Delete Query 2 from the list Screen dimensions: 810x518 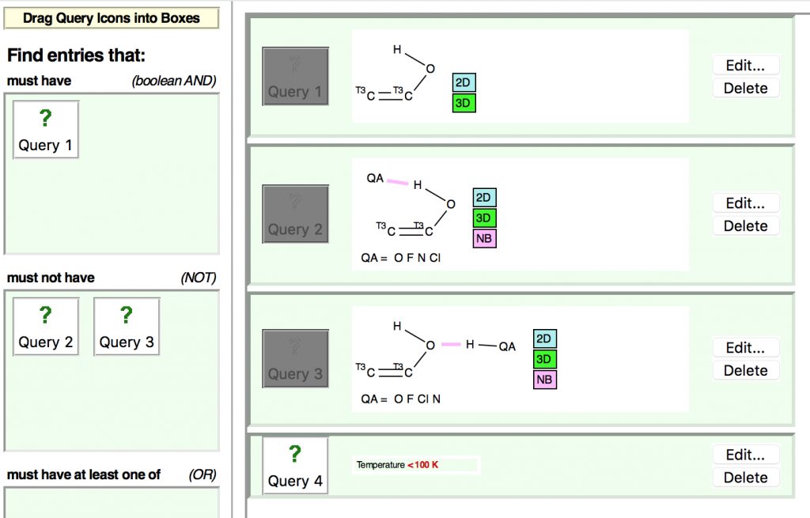pyautogui.click(x=745, y=225)
